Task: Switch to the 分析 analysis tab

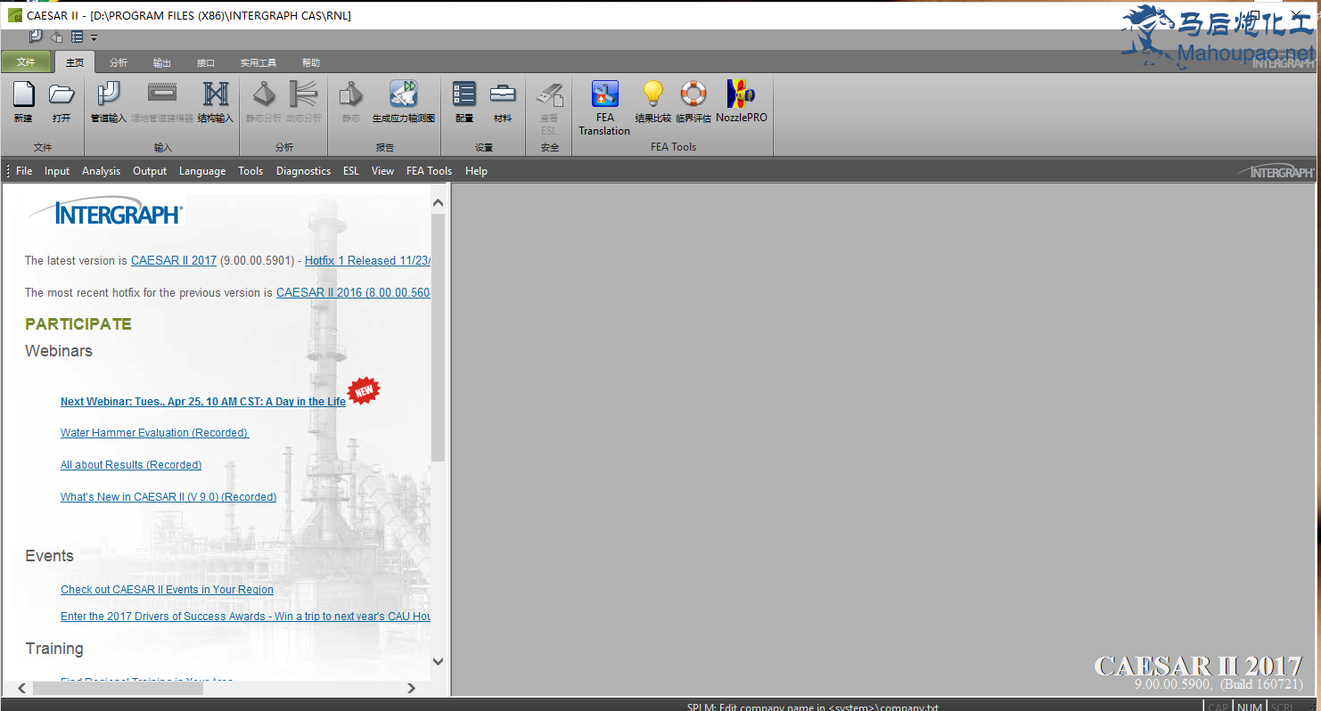Action: pos(119,62)
